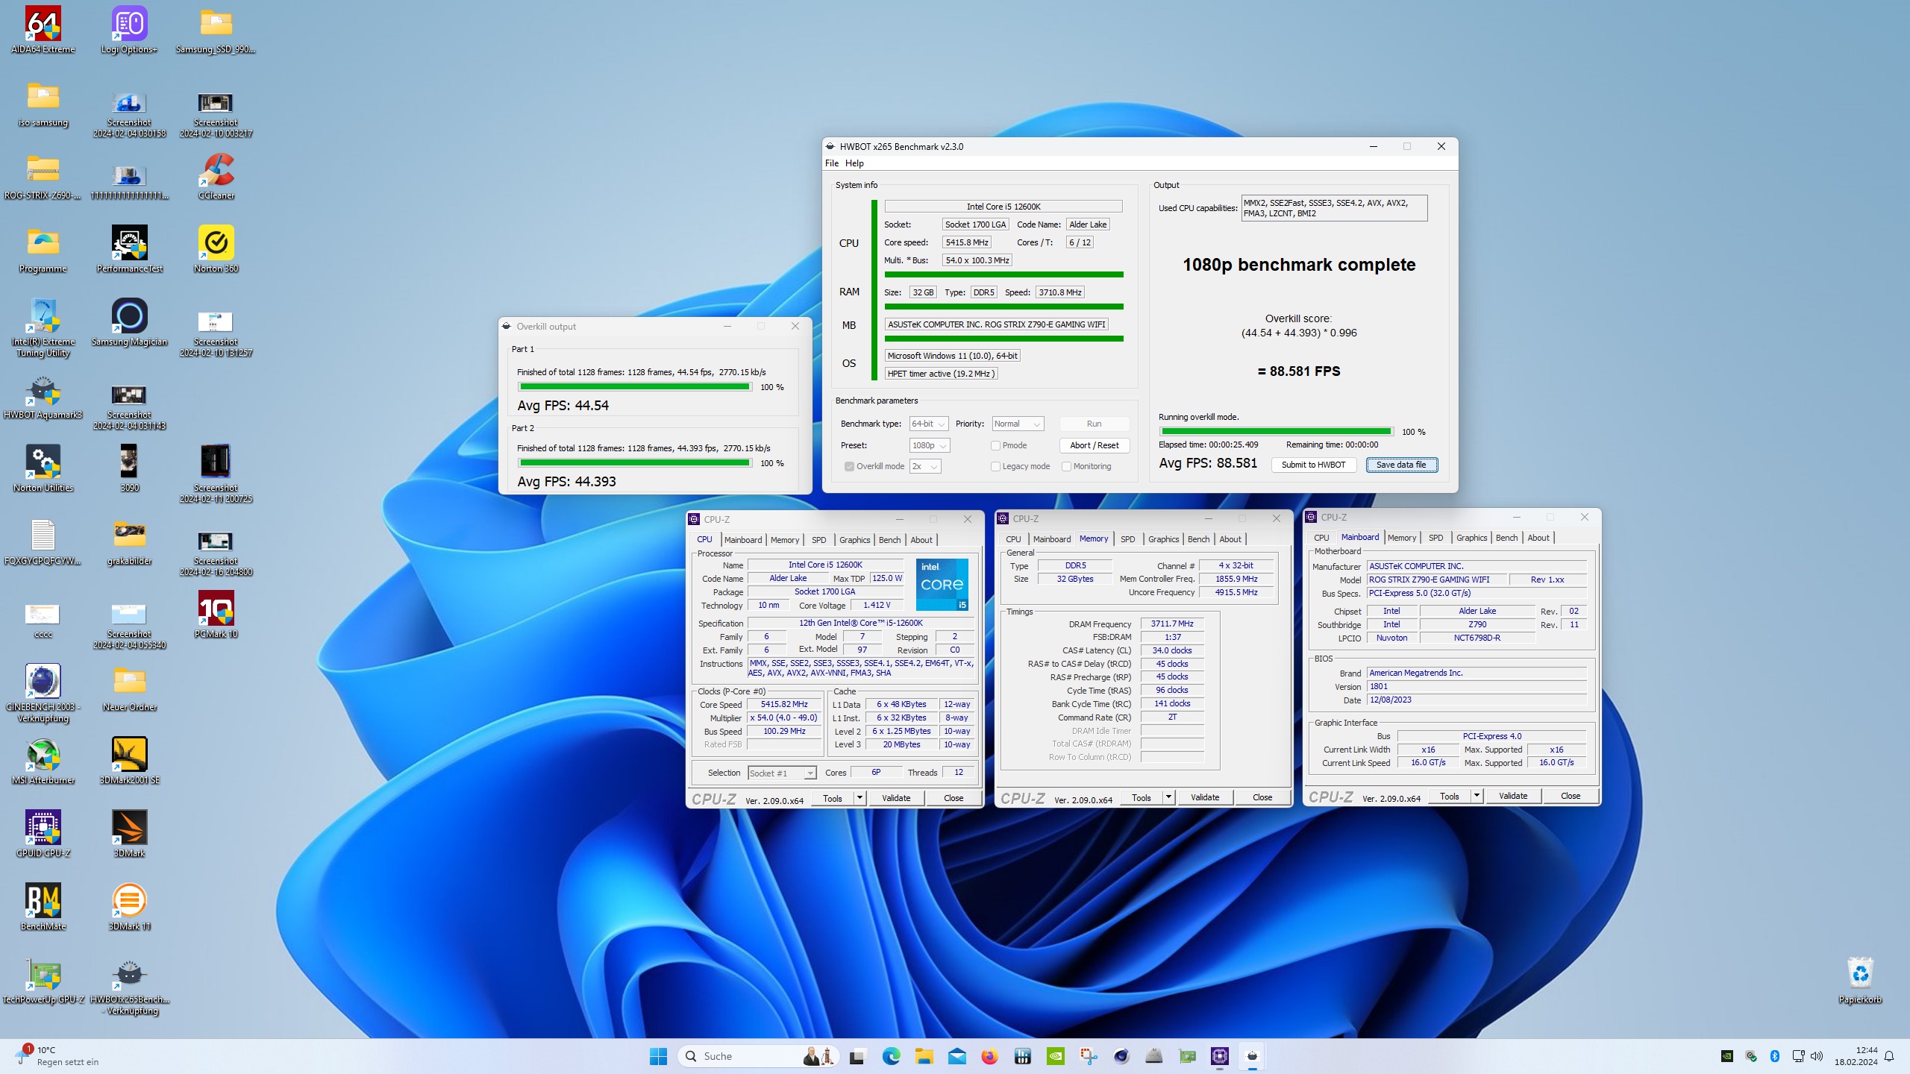
Task: Expand Tools arrow in CPU tab CPU-Z window
Action: (x=859, y=798)
